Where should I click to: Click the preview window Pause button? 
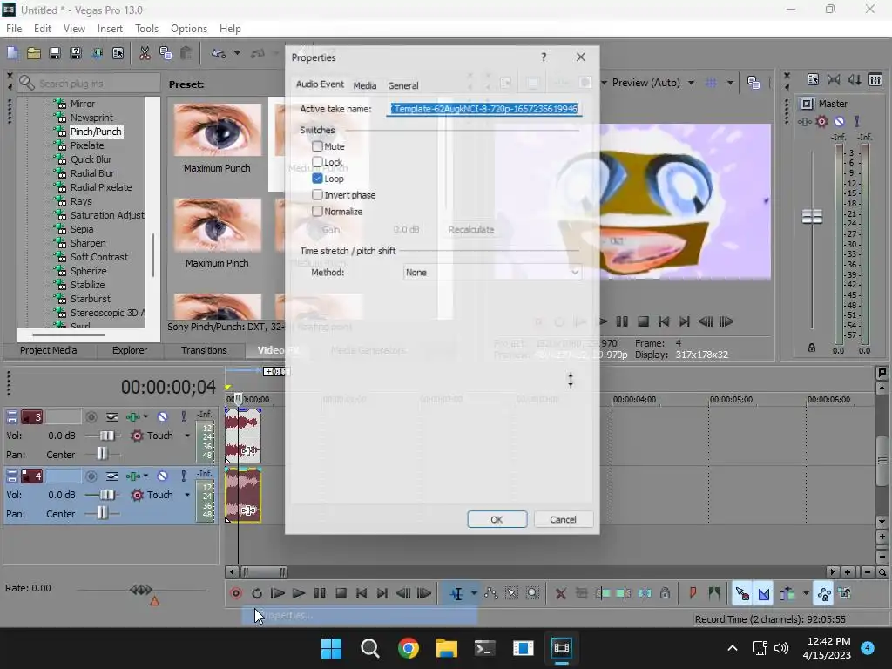pos(622,321)
